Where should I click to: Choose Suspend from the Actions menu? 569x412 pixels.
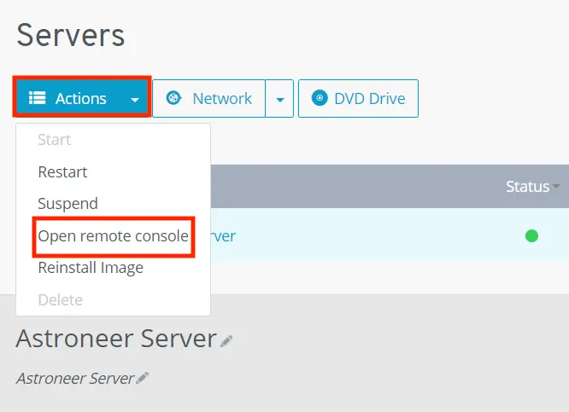point(67,204)
